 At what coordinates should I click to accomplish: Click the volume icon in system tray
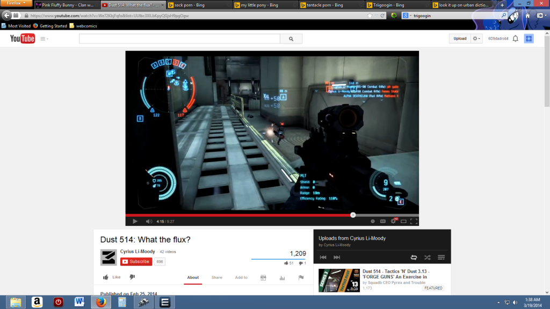[515, 303]
